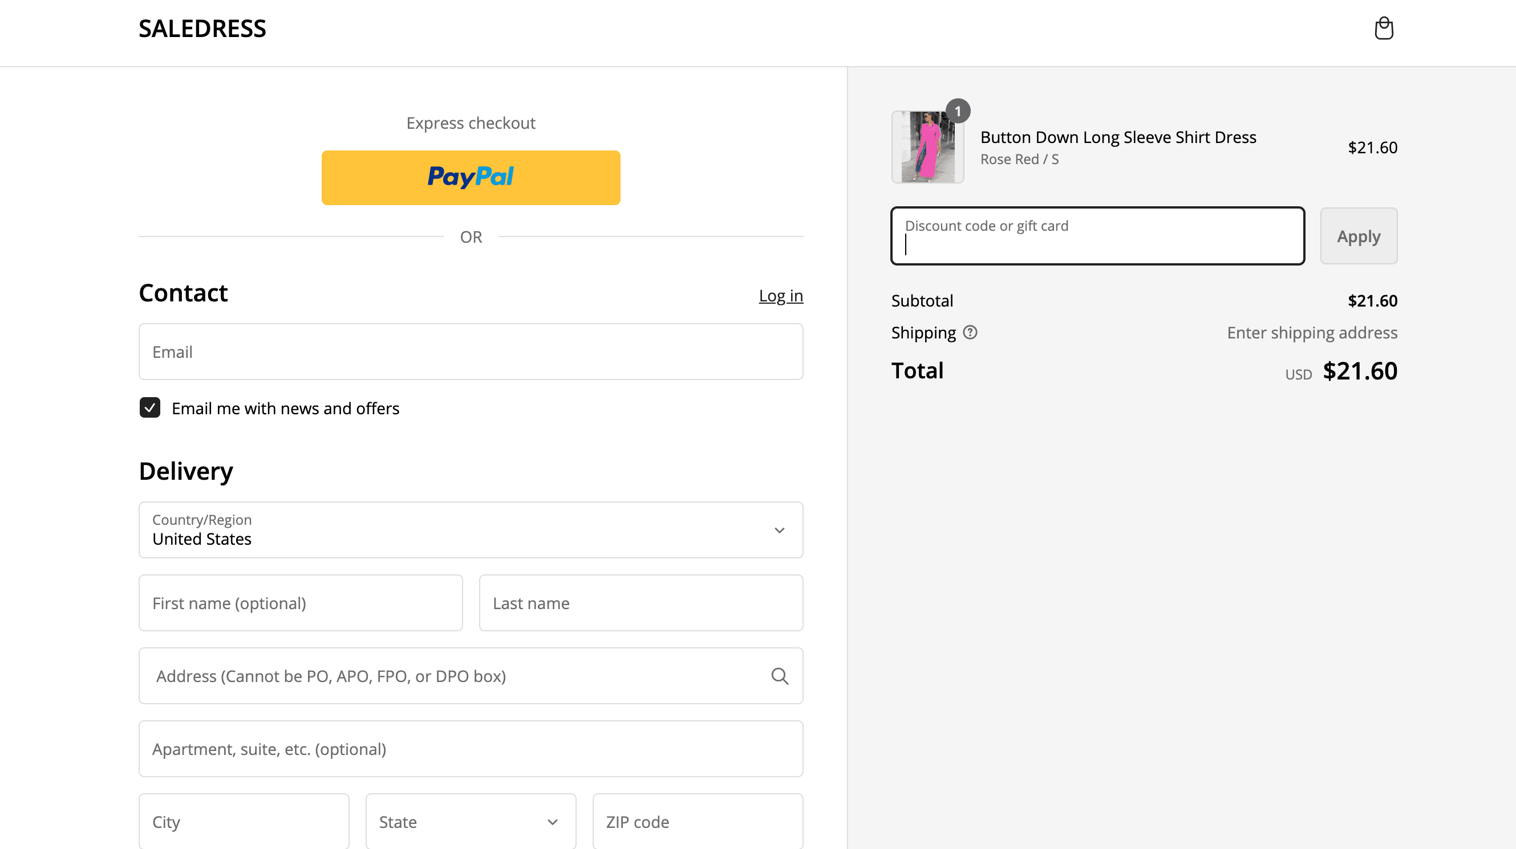Click the product price $21.60

(1372, 148)
